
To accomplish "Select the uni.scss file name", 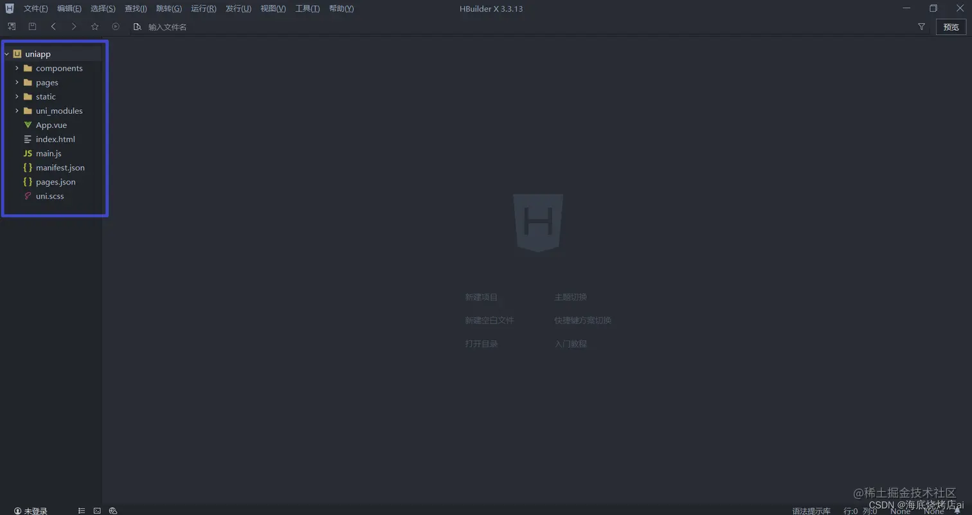I will [50, 195].
